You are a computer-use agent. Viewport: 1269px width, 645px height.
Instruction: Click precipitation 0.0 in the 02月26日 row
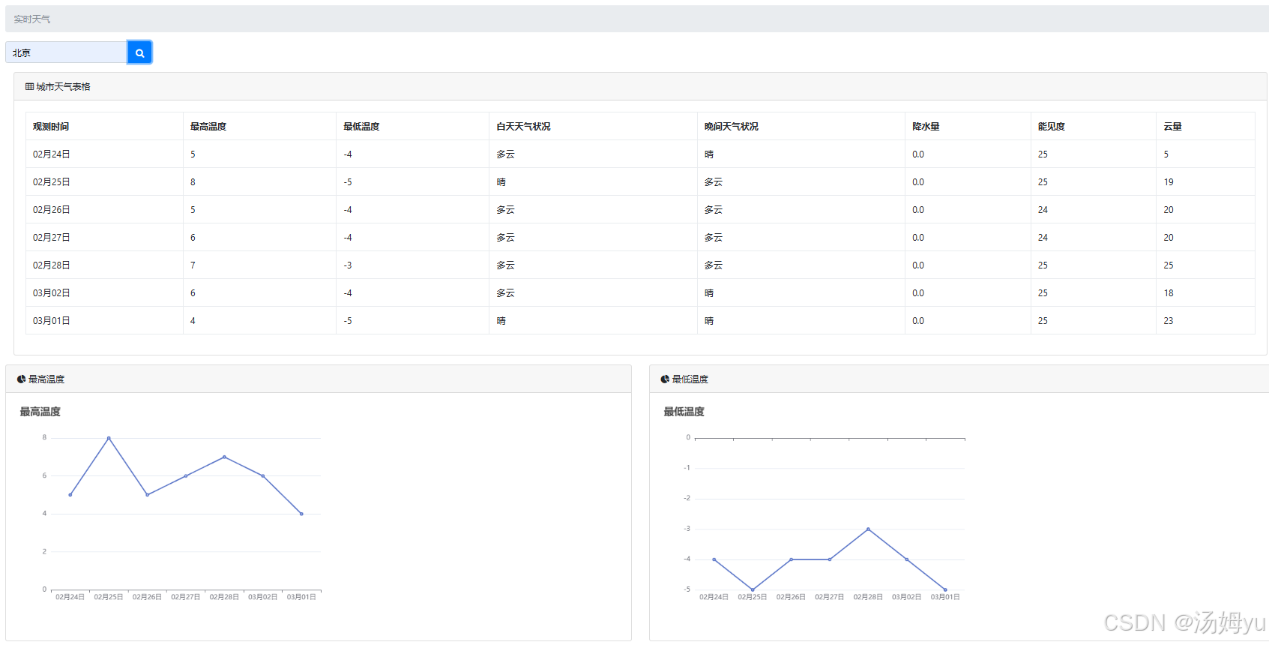click(918, 210)
